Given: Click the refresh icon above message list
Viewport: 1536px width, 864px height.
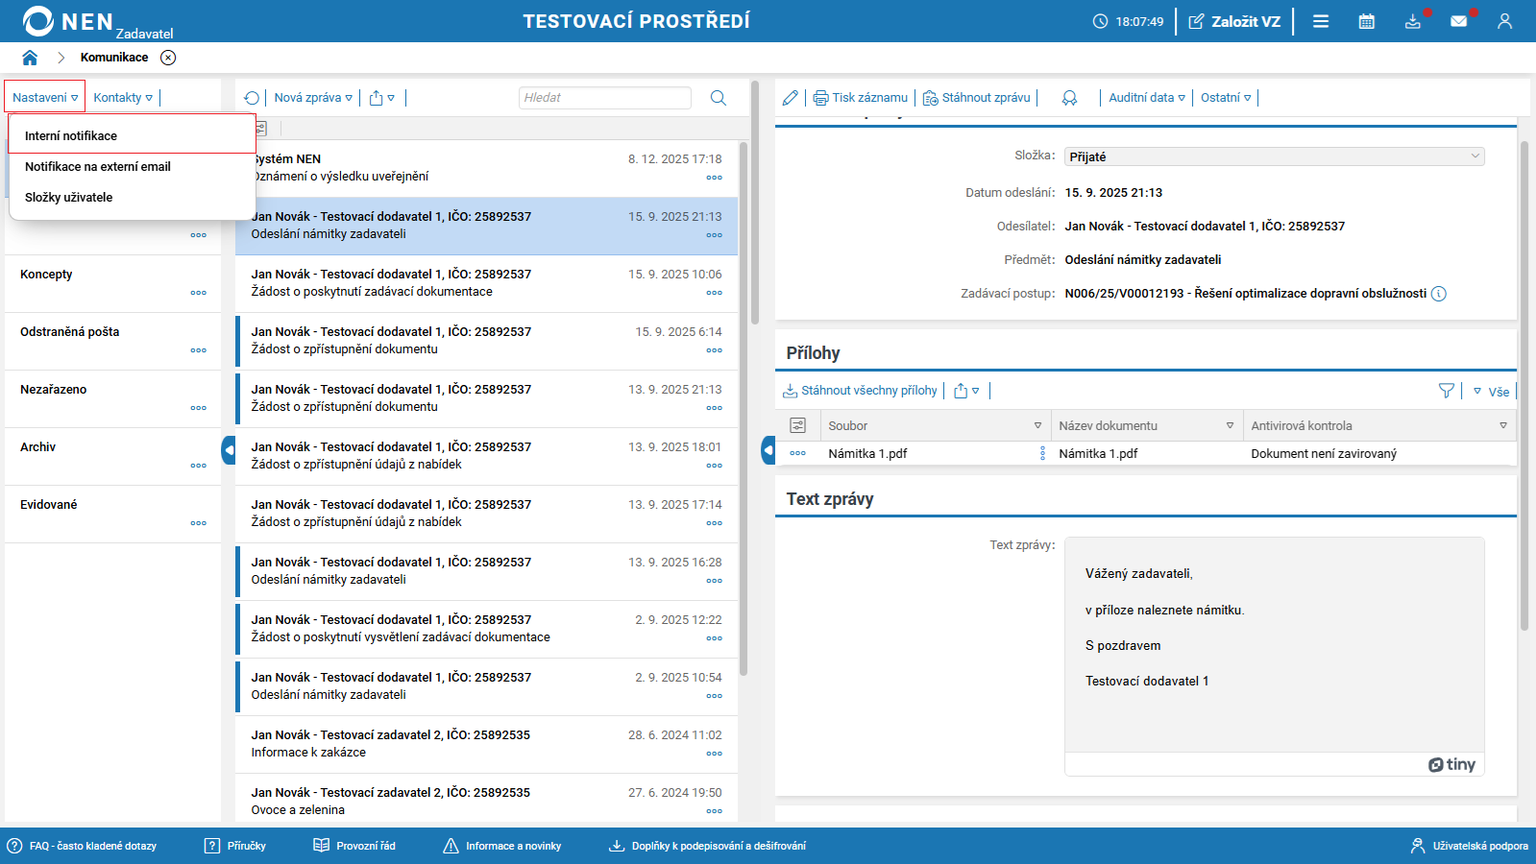Looking at the screenshot, I should click(x=252, y=98).
